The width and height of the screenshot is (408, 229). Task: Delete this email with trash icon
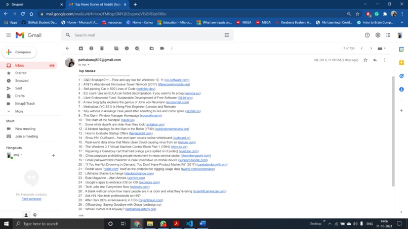coord(102,49)
